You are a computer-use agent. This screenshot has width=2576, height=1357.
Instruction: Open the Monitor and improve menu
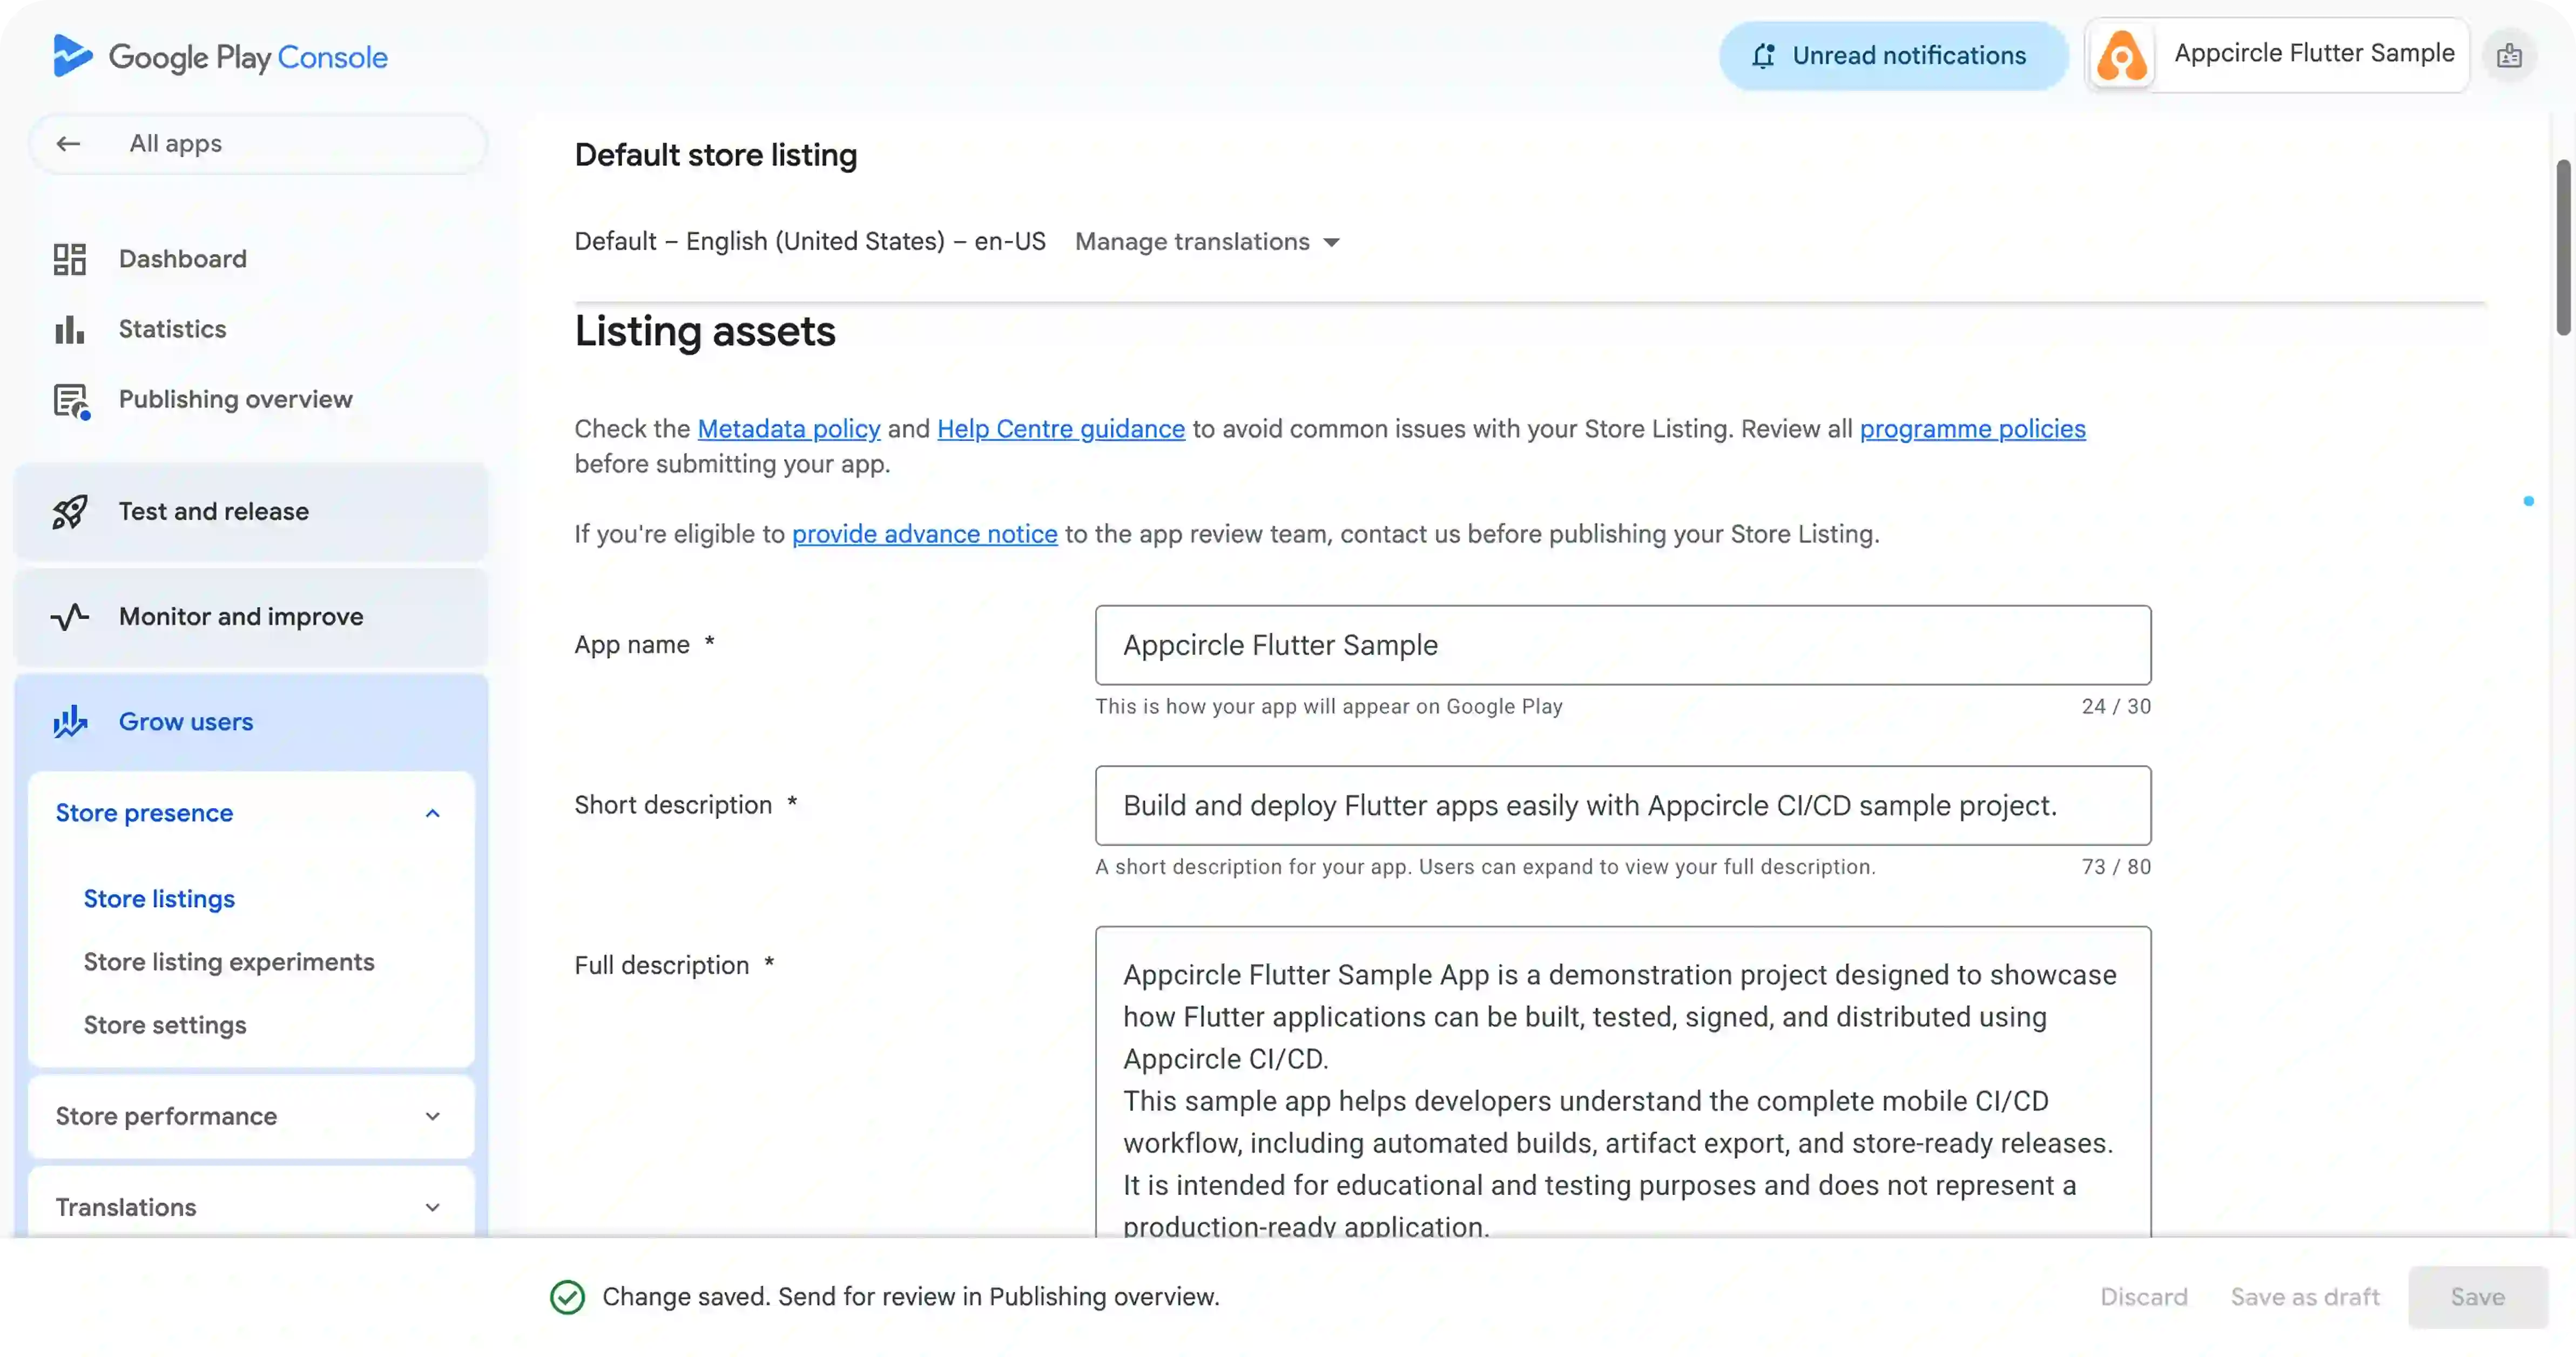[251, 617]
